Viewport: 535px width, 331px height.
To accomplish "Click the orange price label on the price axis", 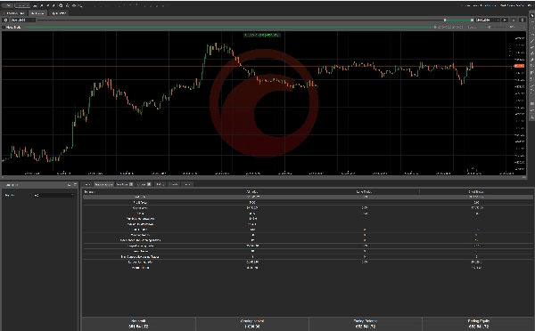I will (x=519, y=66).
